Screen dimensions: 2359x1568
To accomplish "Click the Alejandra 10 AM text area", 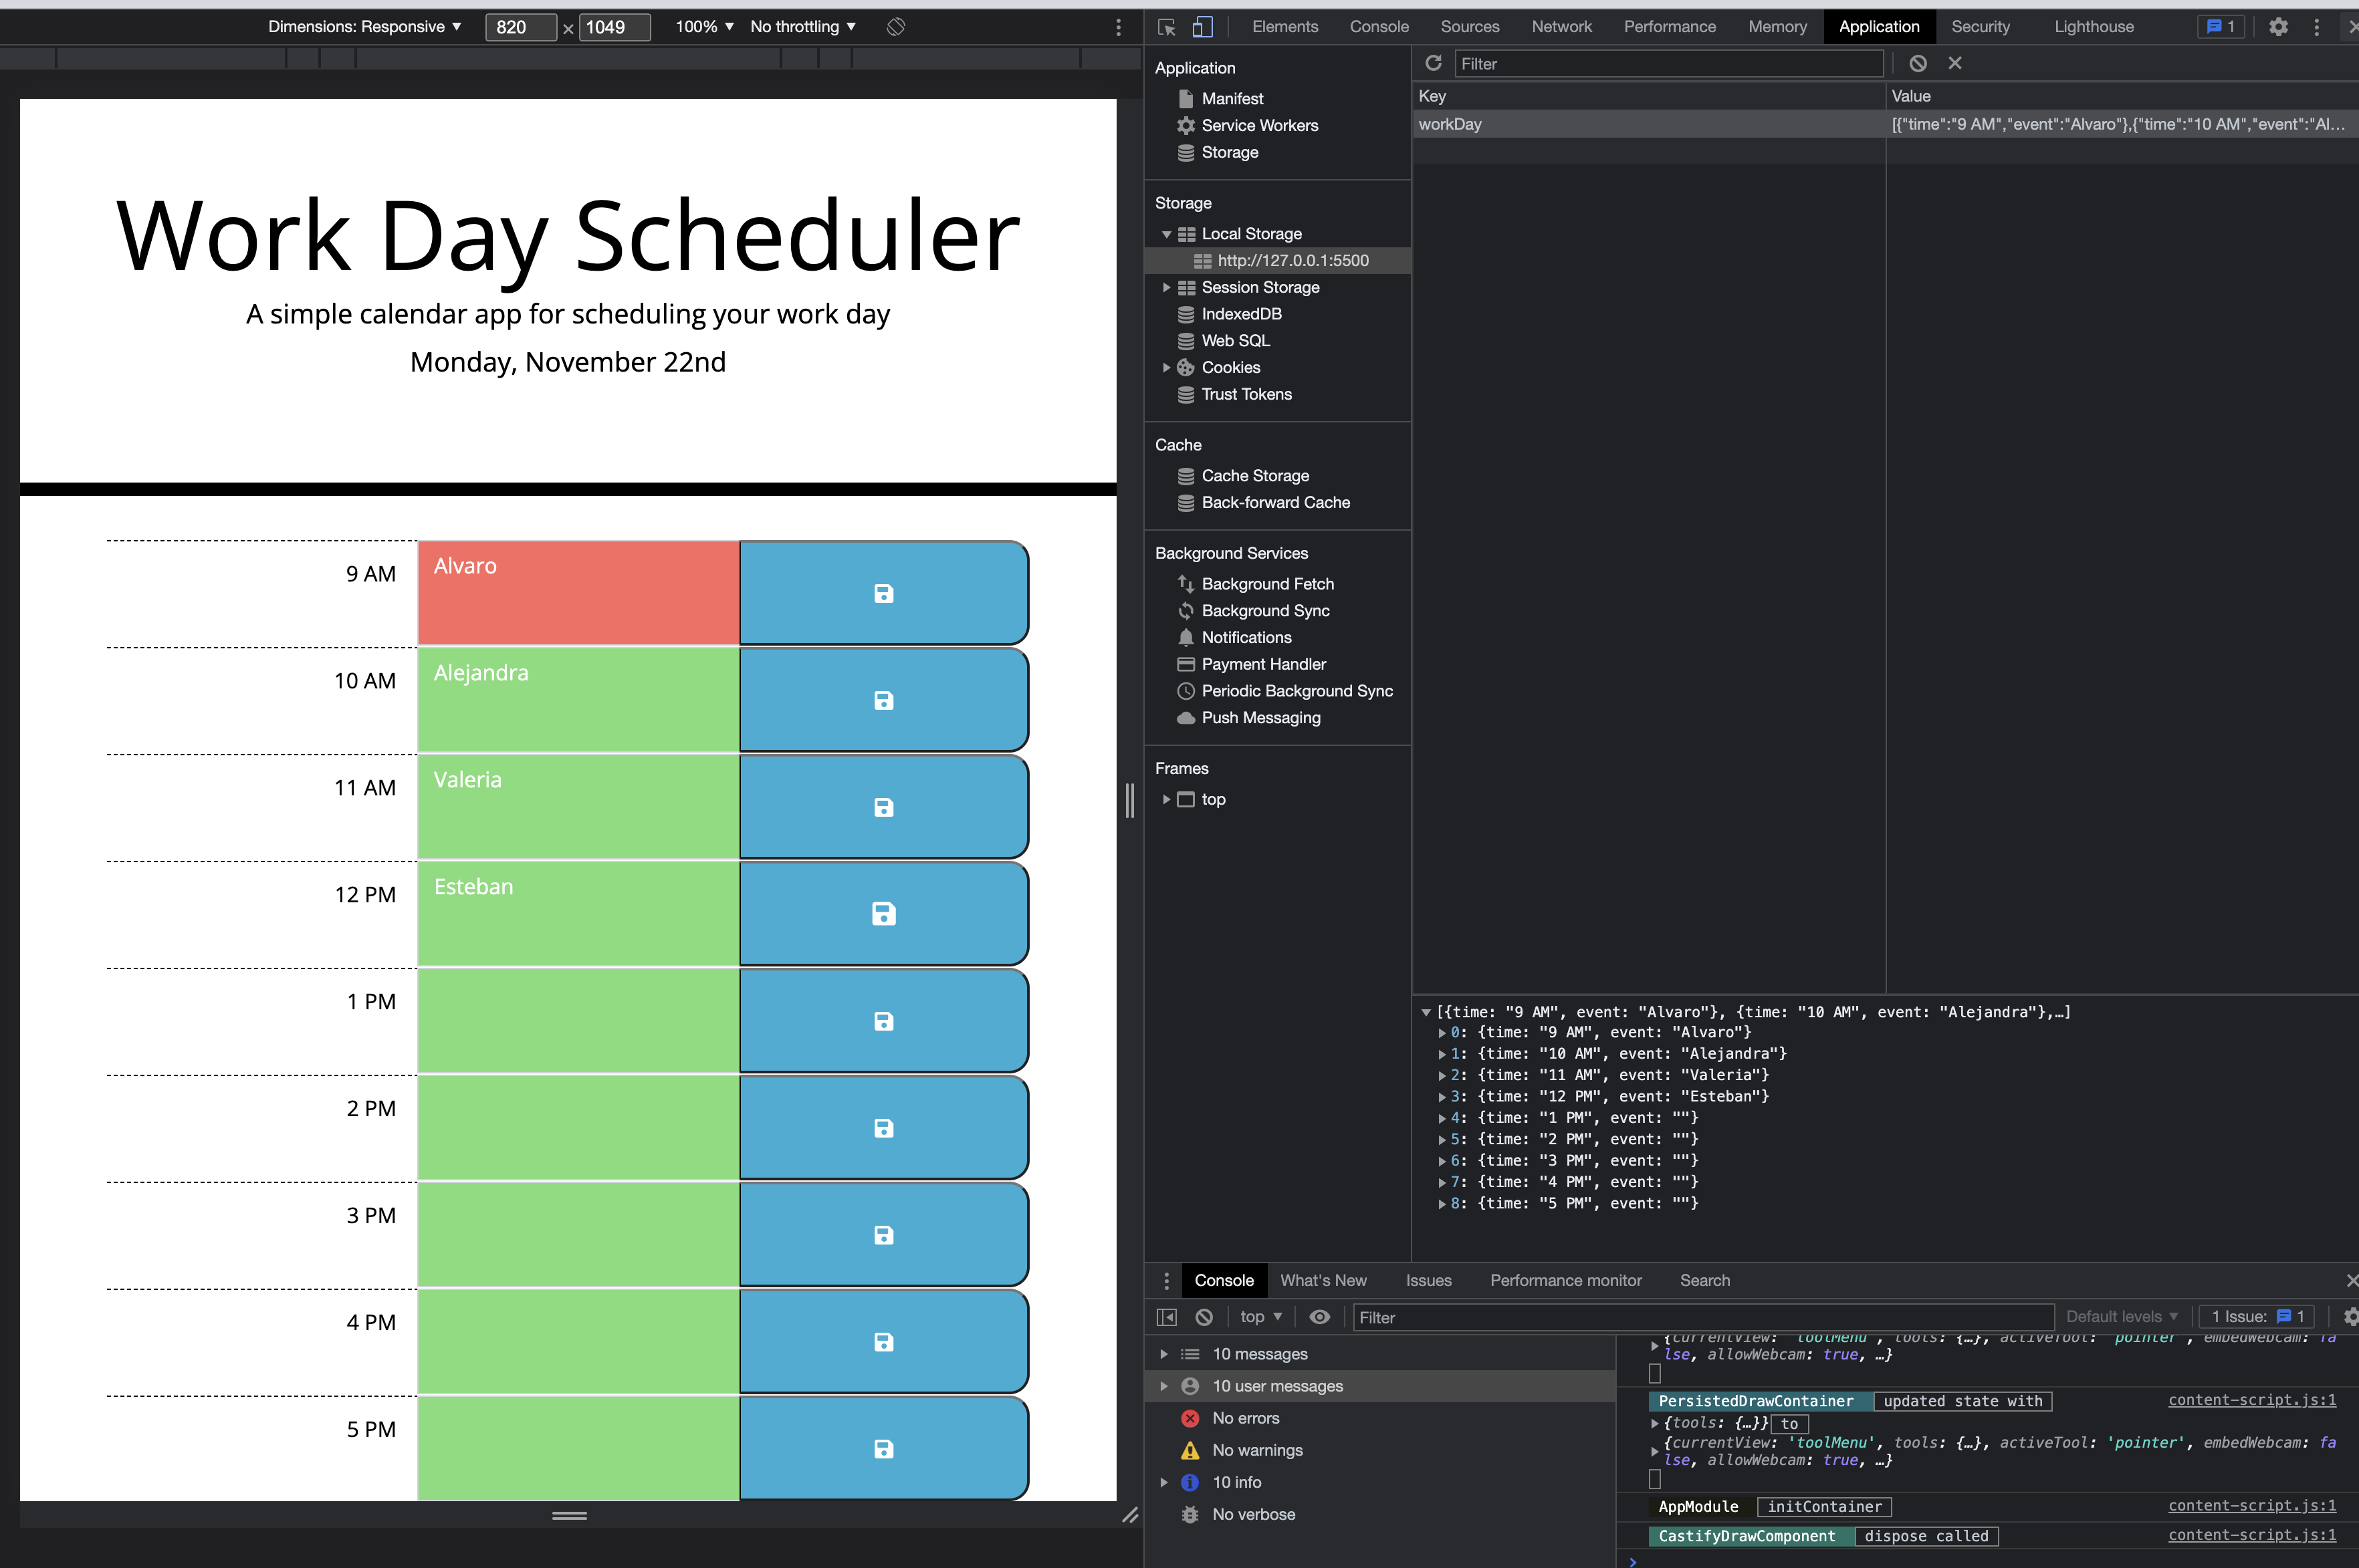I will (x=578, y=700).
